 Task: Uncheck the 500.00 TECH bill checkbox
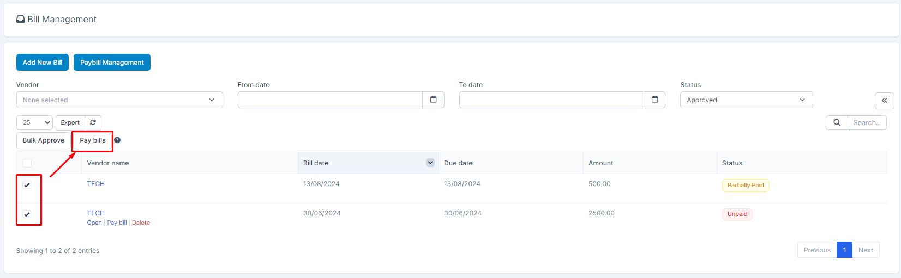[x=27, y=185]
